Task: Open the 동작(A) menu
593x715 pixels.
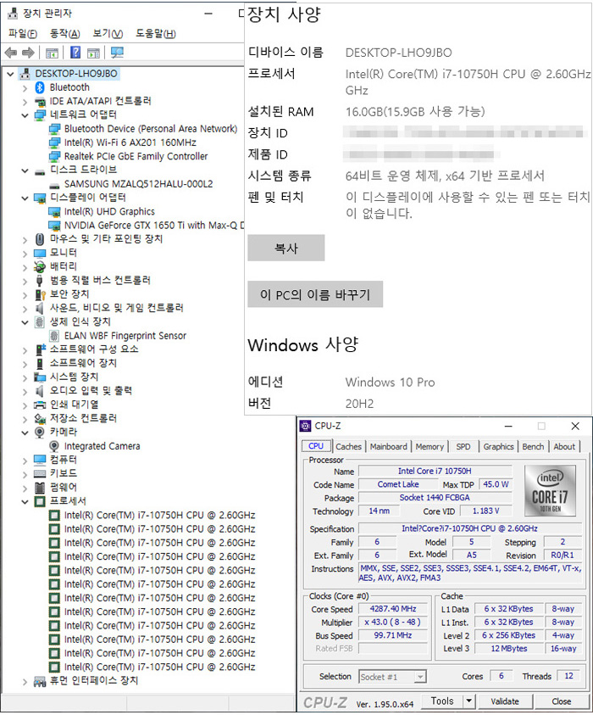Action: [x=64, y=34]
